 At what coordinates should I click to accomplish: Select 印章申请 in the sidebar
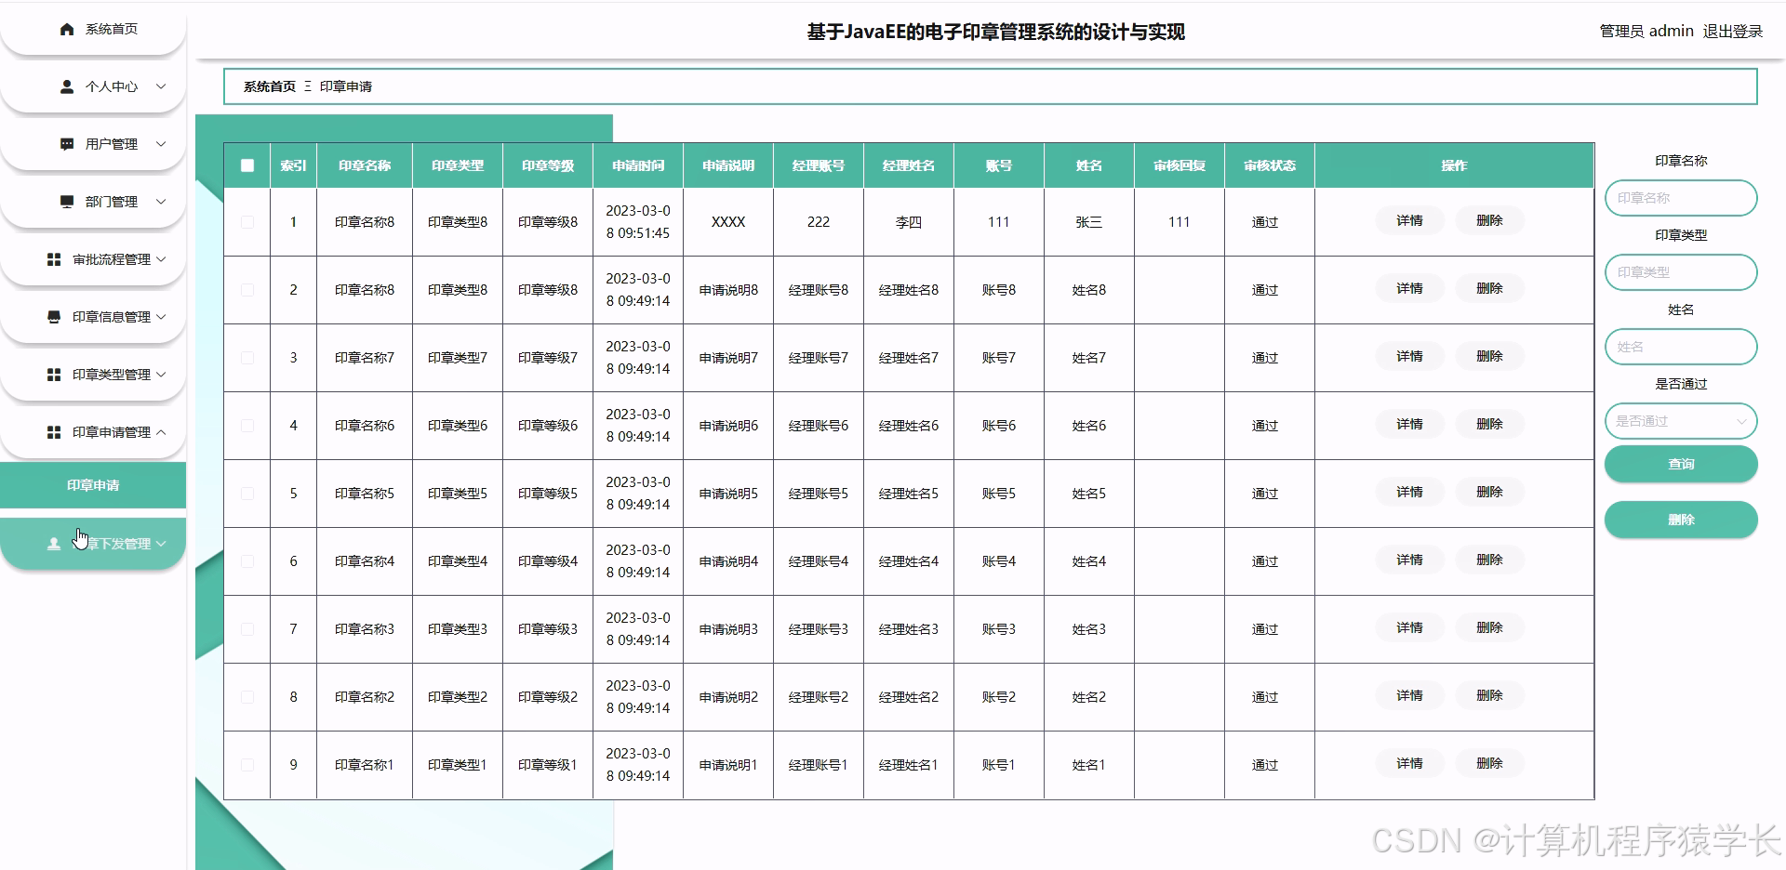92,484
